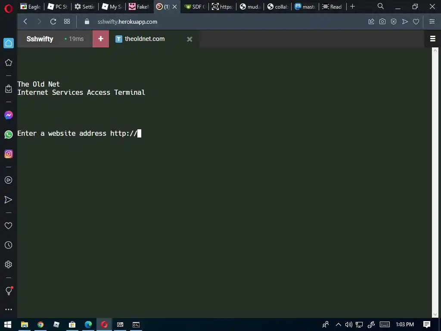Image resolution: width=441 pixels, height=331 pixels.
Task: Check the 19ms connection status indicator
Action: (x=74, y=39)
